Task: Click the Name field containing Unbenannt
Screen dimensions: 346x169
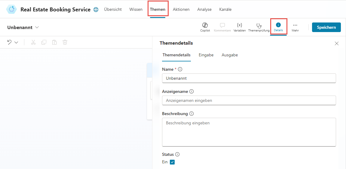Action: tap(249, 78)
